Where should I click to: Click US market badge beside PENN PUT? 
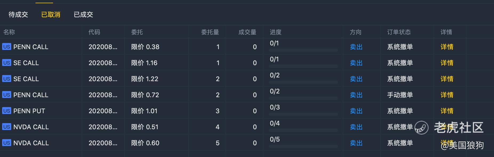(7, 111)
